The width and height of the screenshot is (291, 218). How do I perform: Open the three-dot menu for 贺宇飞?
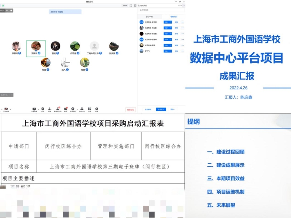click(x=183, y=51)
